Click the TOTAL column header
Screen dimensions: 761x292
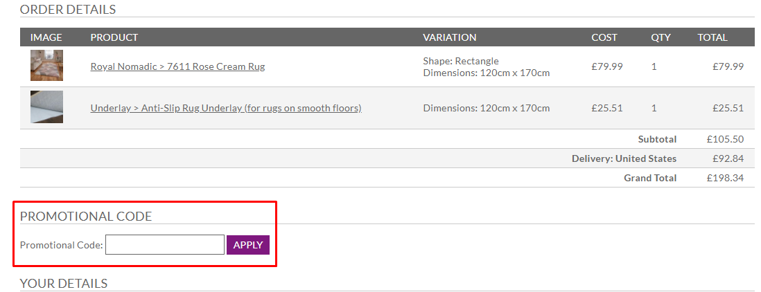(x=712, y=37)
